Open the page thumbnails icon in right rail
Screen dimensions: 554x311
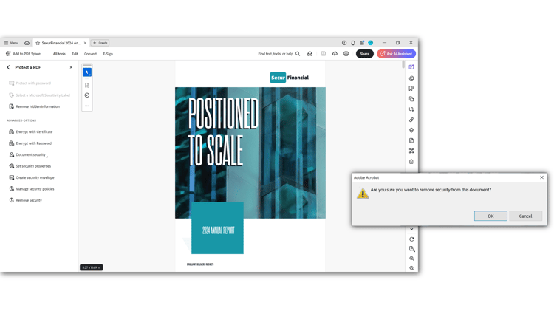point(411,99)
